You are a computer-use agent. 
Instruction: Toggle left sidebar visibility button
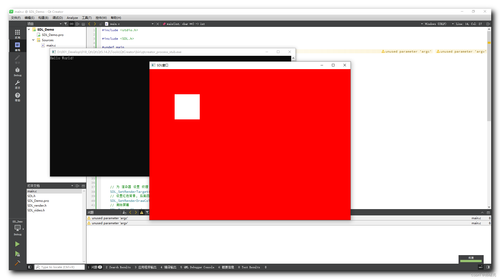click(x=30, y=267)
